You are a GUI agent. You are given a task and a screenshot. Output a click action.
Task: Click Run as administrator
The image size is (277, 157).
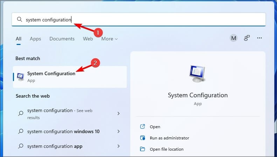(169, 138)
